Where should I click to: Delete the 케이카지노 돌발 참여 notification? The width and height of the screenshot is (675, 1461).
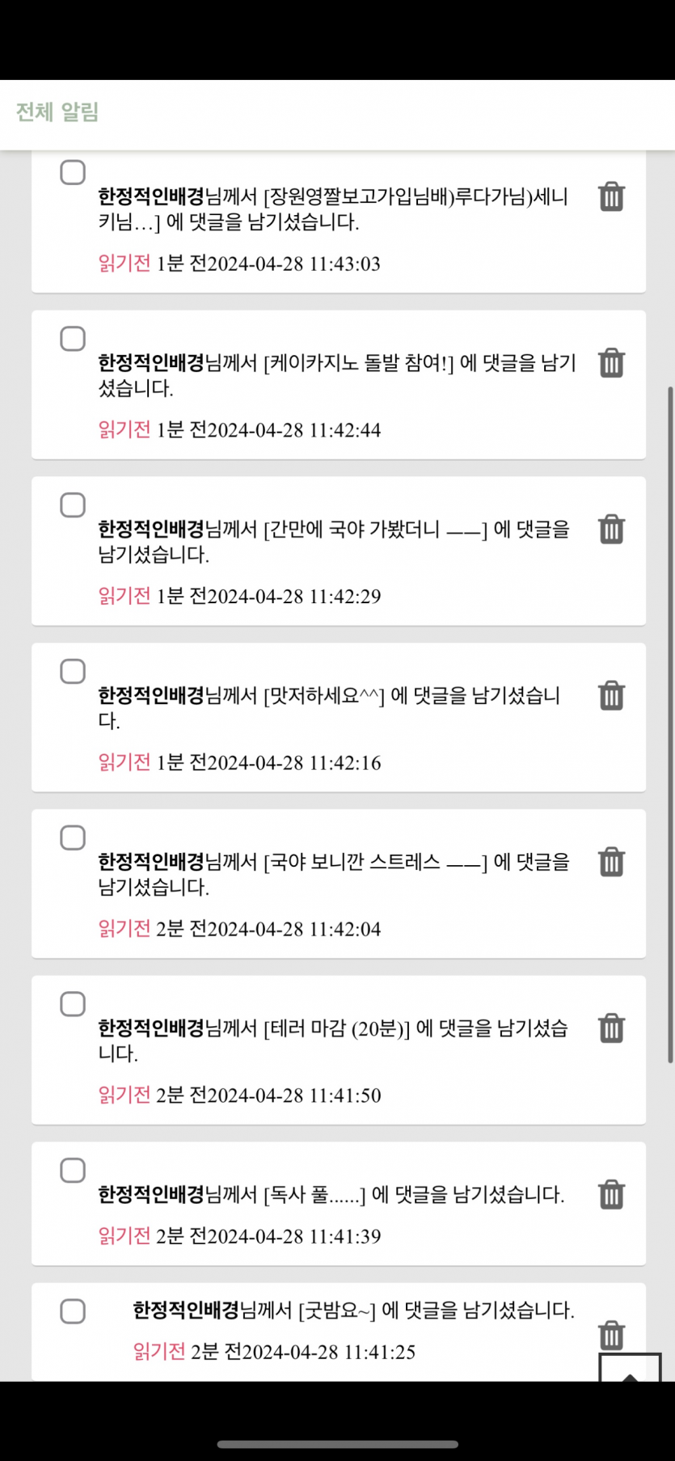point(611,363)
